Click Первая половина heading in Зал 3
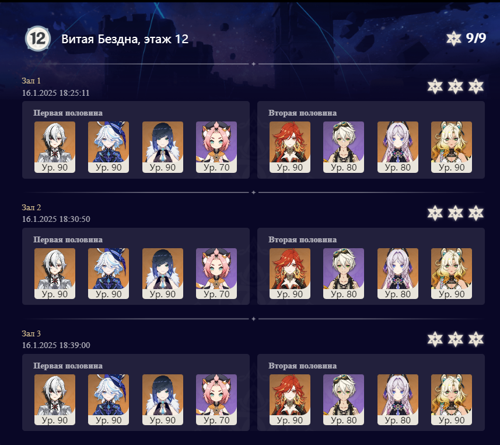 coord(68,366)
